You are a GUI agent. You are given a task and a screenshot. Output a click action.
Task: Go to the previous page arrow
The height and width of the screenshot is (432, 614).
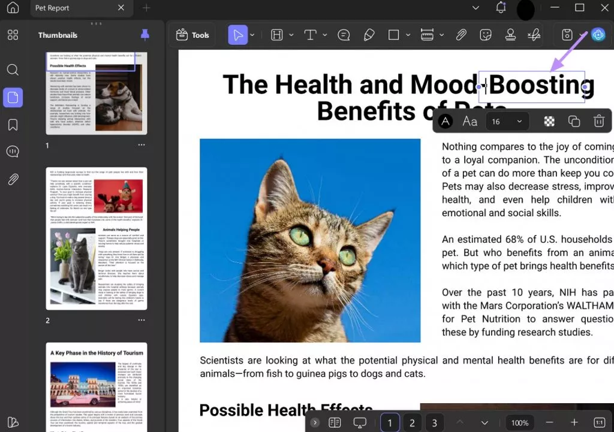click(460, 422)
